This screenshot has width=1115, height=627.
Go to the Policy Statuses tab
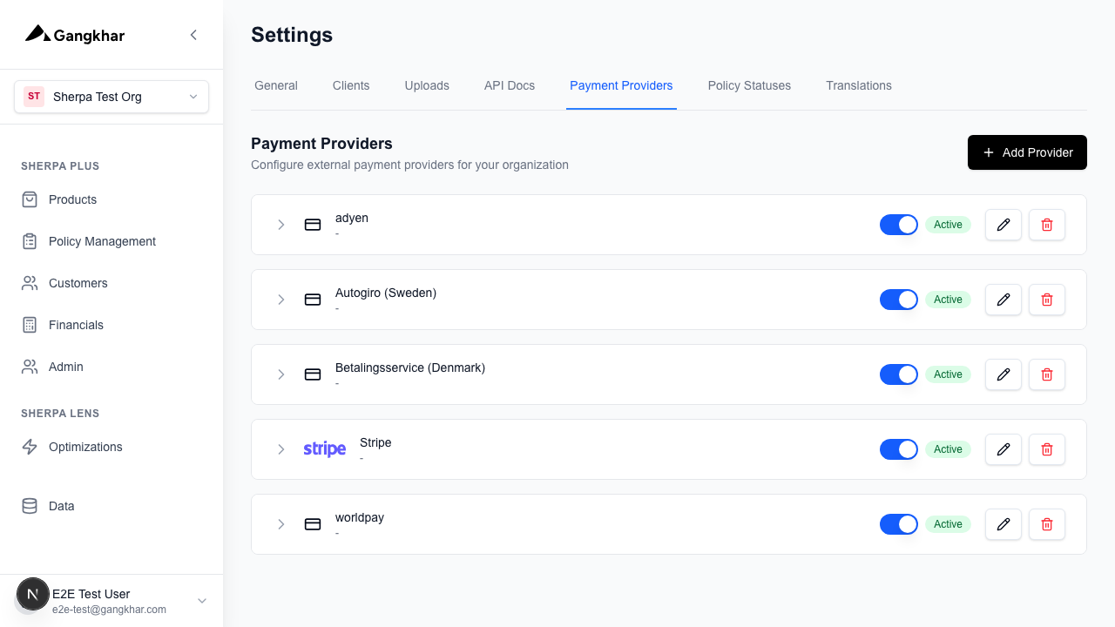[749, 85]
